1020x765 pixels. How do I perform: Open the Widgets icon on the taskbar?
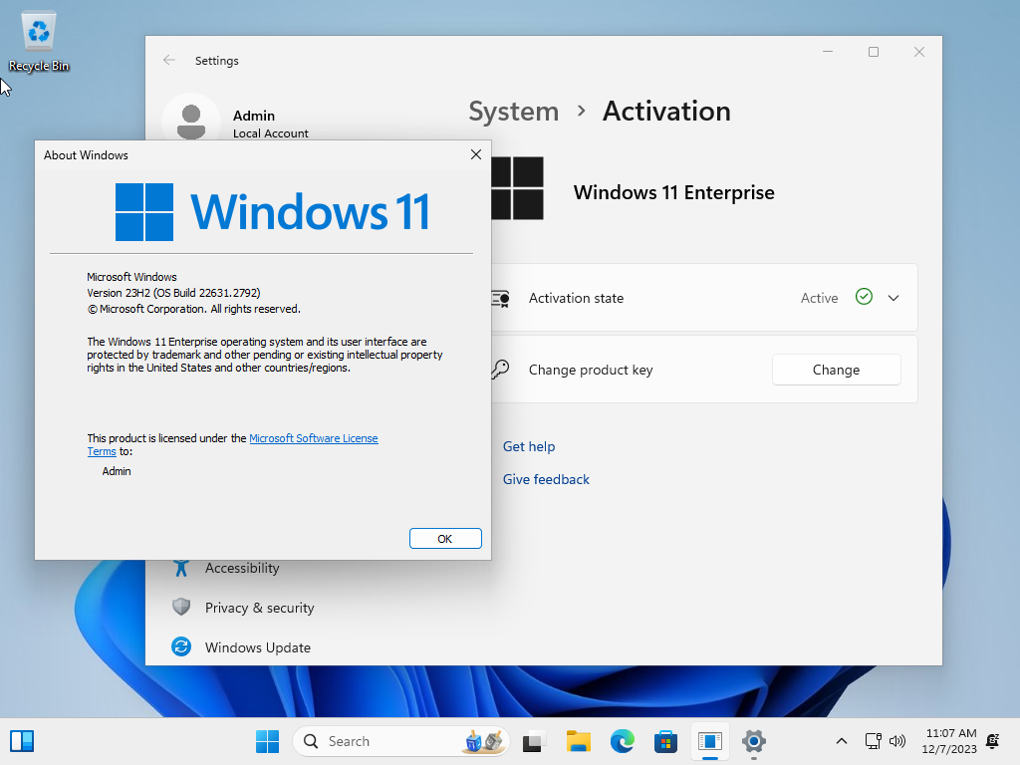(22, 741)
